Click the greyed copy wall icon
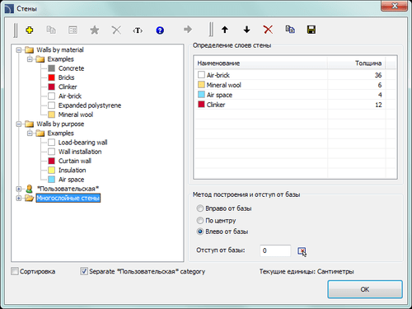 pyautogui.click(x=51, y=30)
